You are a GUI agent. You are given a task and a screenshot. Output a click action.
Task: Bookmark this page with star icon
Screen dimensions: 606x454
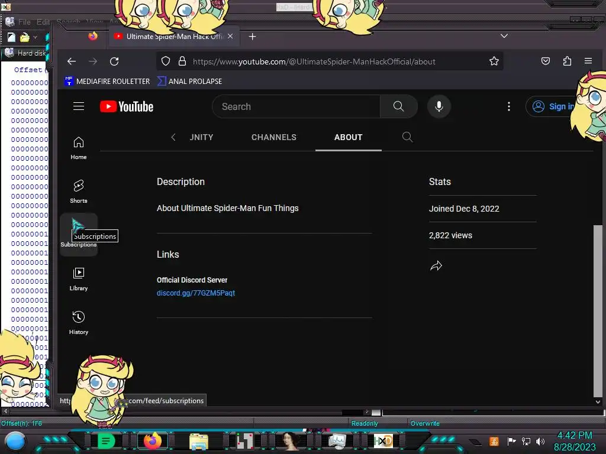(494, 61)
